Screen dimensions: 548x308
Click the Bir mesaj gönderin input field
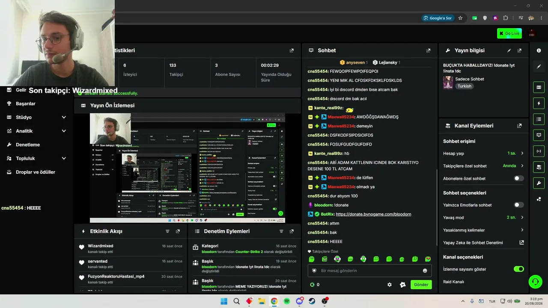point(369,271)
